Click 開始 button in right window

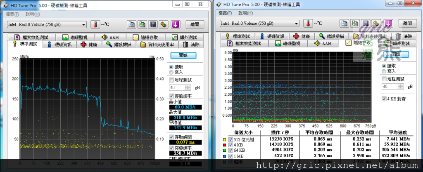[396, 54]
